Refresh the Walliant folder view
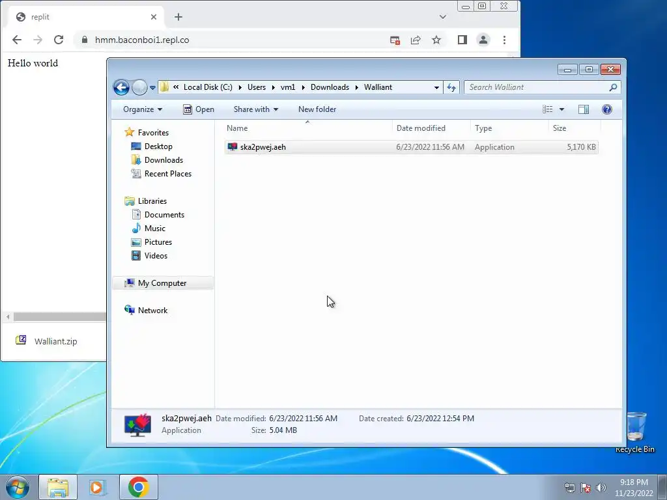 tap(451, 88)
